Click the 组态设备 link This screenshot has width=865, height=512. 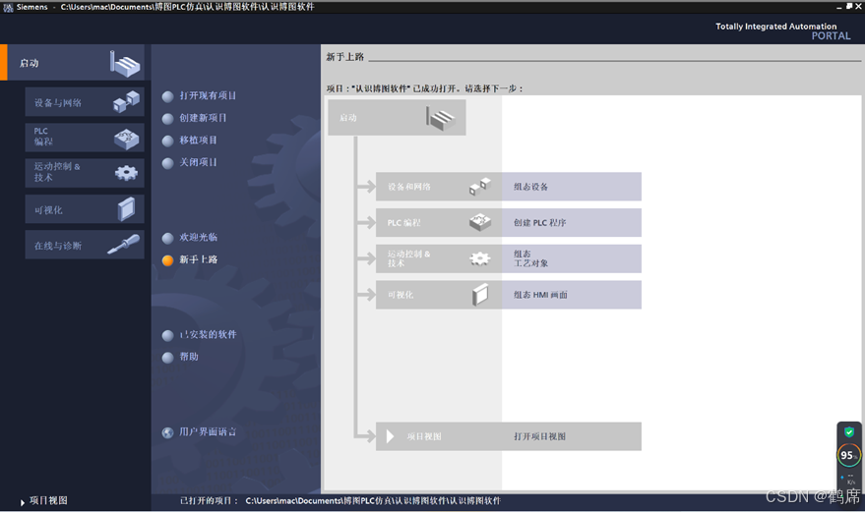point(530,187)
